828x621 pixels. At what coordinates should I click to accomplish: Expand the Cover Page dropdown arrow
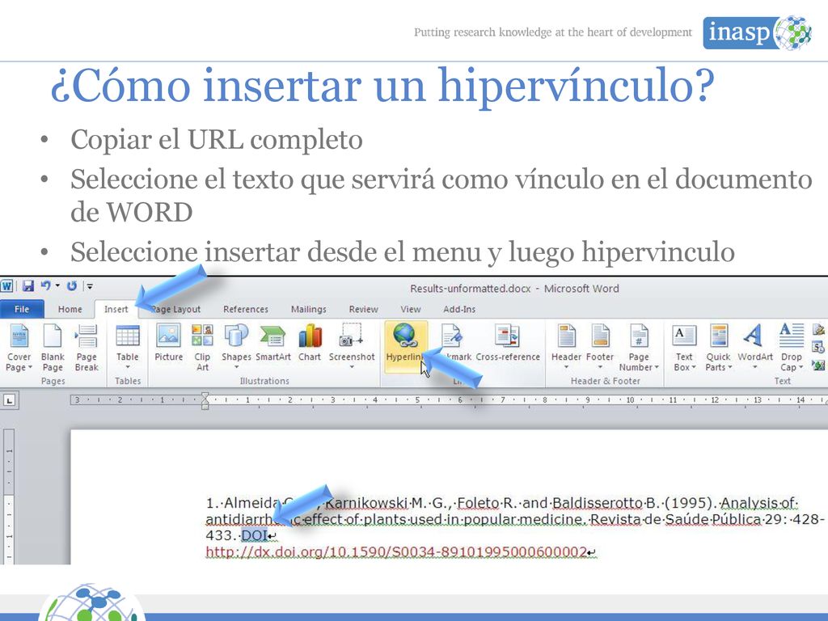point(30,368)
